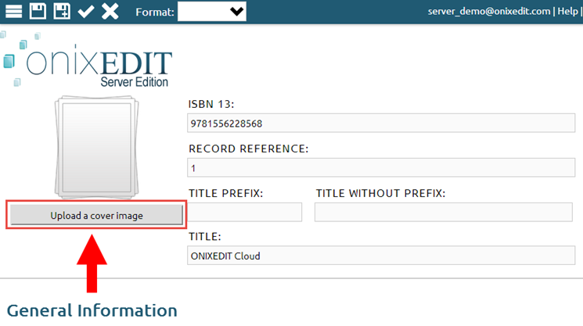Open the Format dropdown
Viewport: 583px width, 326px height.
(211, 12)
